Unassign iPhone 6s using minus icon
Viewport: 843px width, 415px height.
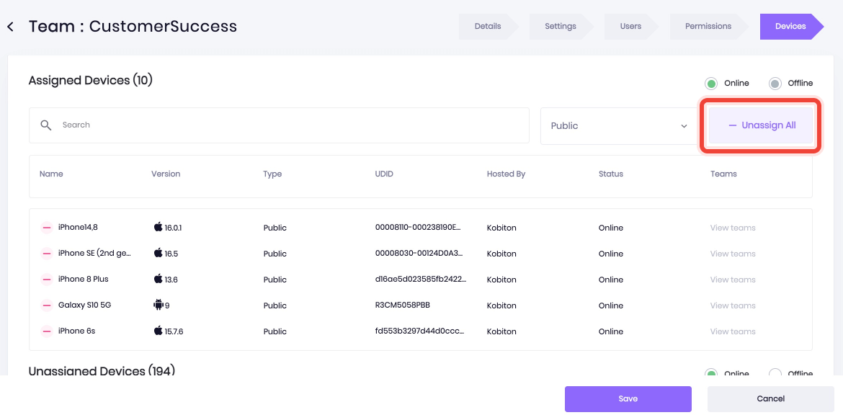pyautogui.click(x=46, y=331)
